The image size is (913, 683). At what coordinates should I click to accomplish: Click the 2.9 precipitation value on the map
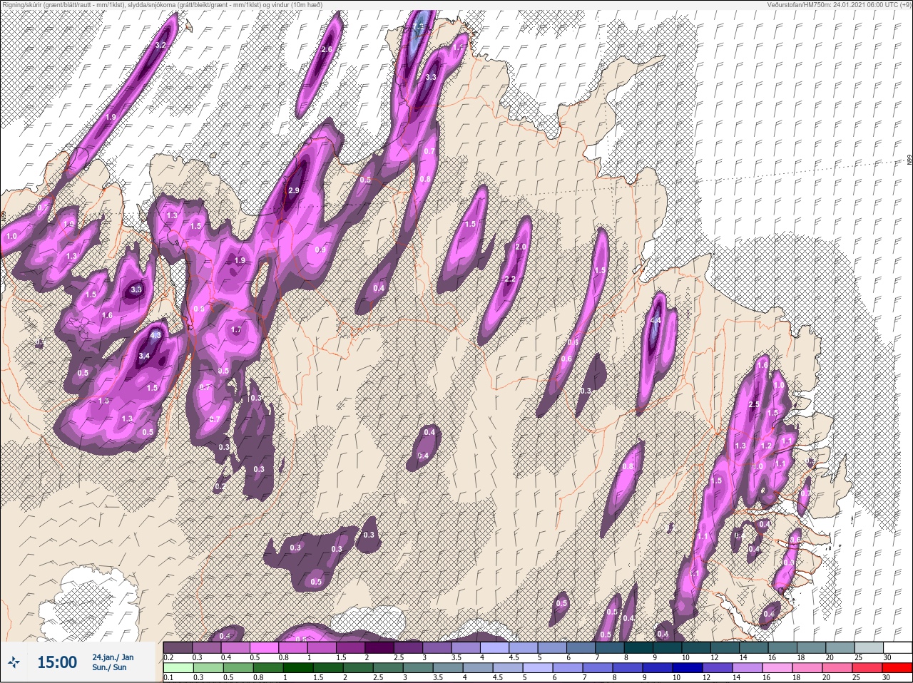click(x=295, y=190)
